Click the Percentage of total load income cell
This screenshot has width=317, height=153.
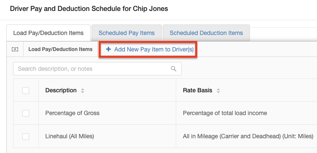225,113
